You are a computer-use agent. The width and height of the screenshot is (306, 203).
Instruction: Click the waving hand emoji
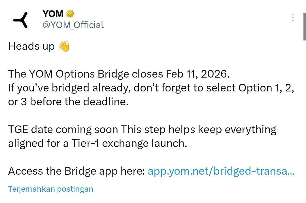64,46
